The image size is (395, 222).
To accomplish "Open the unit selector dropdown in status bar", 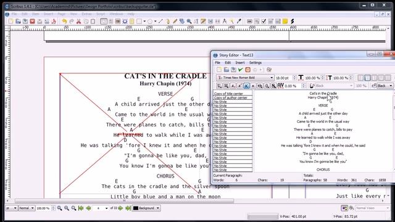I will tap(11, 208).
